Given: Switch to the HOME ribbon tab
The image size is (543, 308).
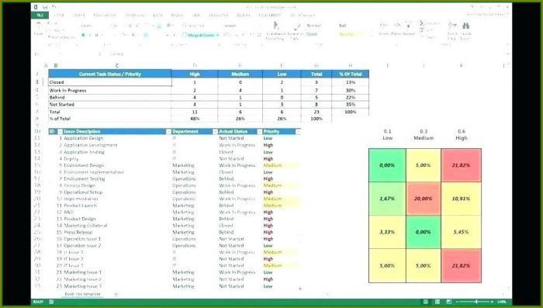Looking at the screenshot, I should pos(59,16).
